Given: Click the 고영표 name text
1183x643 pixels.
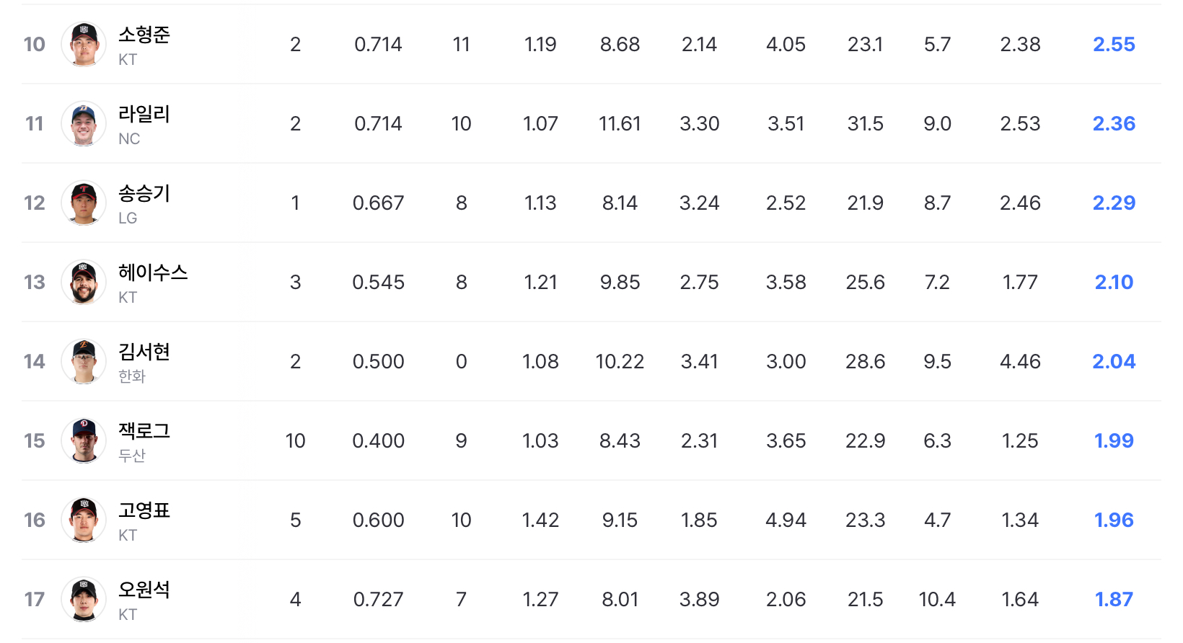Looking at the screenshot, I should pyautogui.click(x=144, y=510).
